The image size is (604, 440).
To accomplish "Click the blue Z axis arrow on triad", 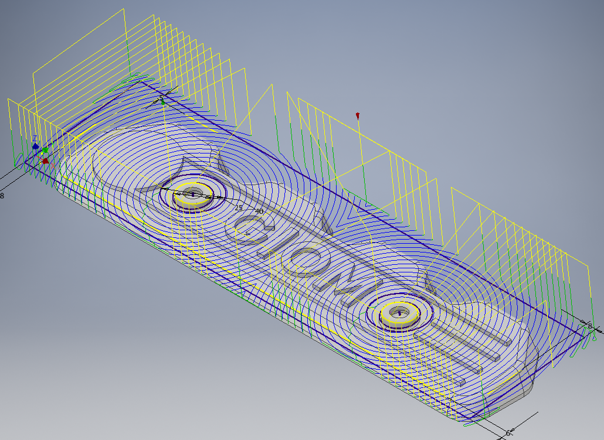I will point(35,145).
